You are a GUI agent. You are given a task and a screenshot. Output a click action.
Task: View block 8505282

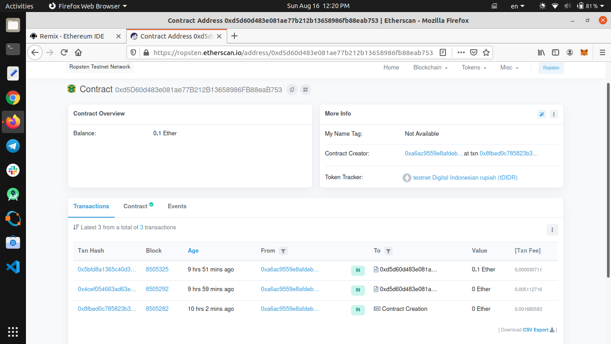point(157,309)
